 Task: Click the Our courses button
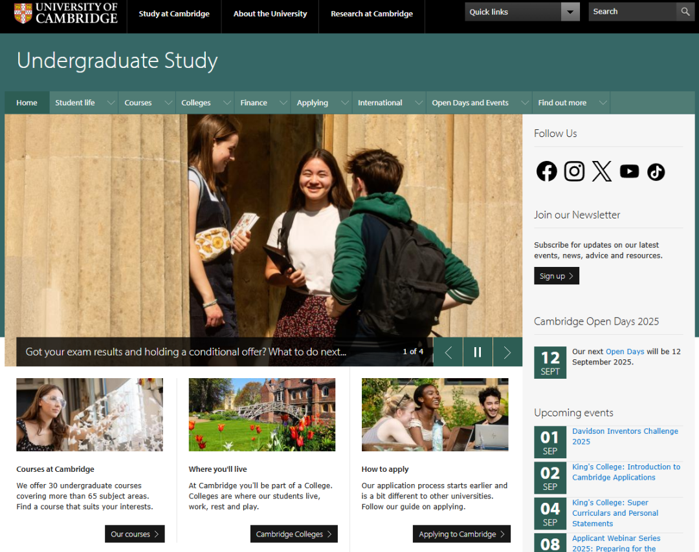(135, 534)
